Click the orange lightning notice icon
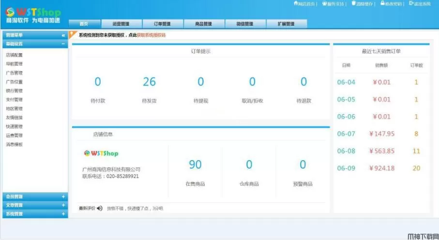The width and height of the screenshot is (439, 240). [73, 35]
